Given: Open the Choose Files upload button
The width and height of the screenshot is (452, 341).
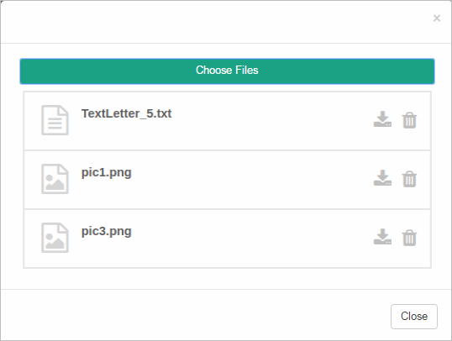Looking at the screenshot, I should [227, 71].
